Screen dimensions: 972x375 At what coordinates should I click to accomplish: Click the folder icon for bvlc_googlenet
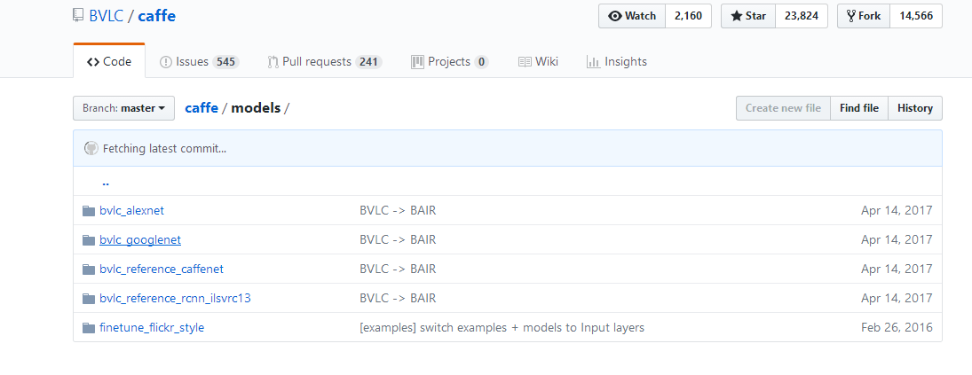89,240
